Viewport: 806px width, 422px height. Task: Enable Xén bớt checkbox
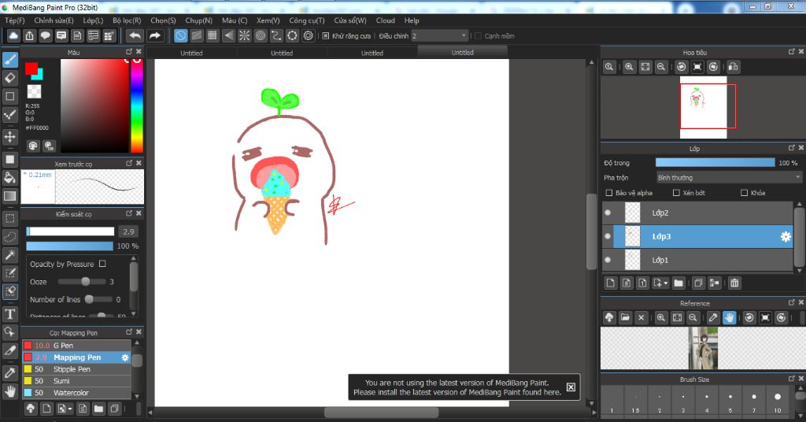[x=676, y=193]
